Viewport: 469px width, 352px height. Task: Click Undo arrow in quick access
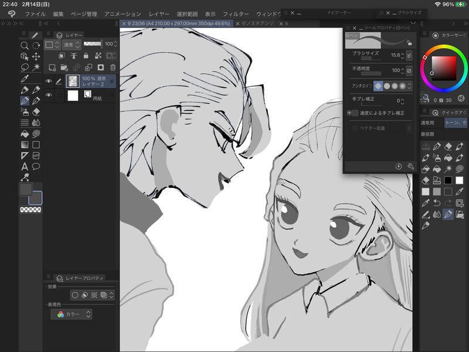click(x=437, y=203)
